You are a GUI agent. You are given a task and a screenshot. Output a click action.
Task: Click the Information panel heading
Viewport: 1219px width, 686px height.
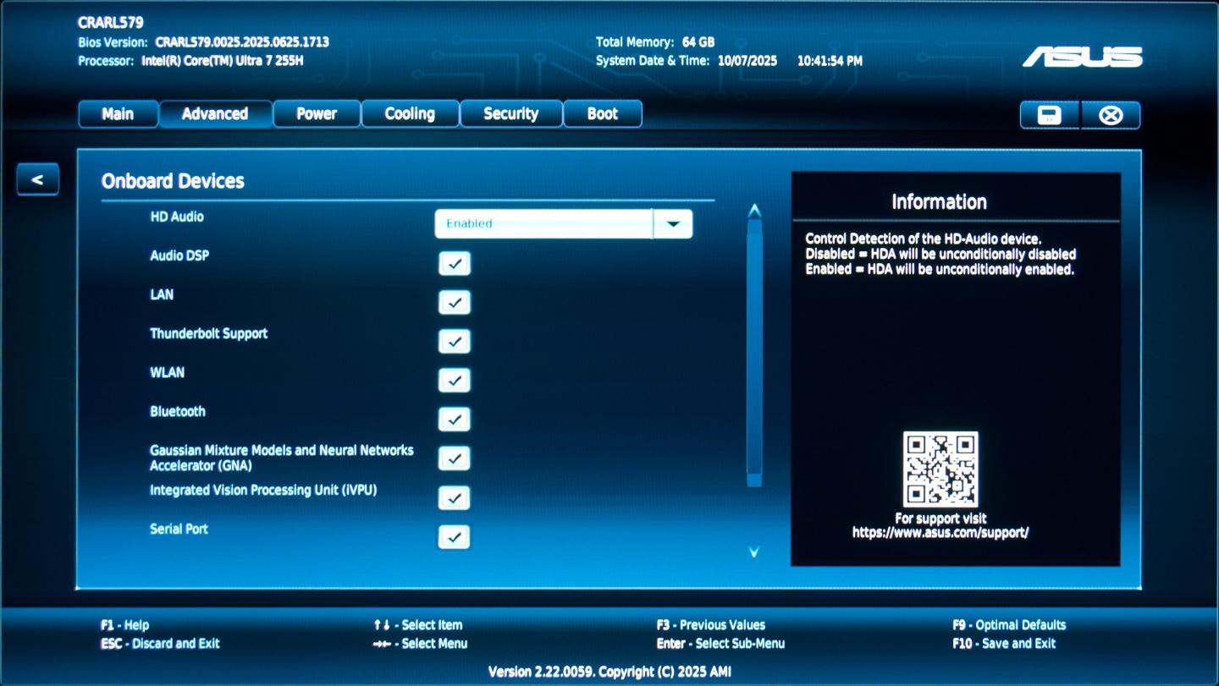[x=939, y=201]
